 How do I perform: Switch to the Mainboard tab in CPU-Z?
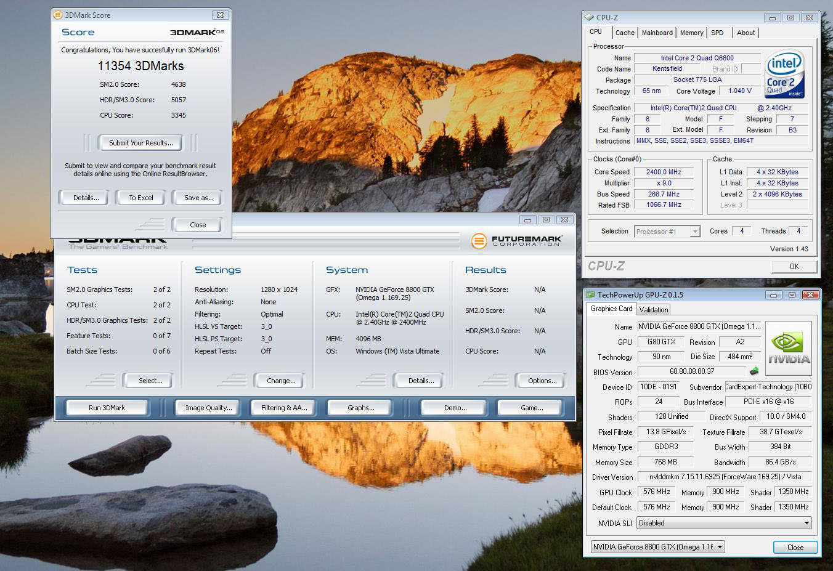[657, 33]
